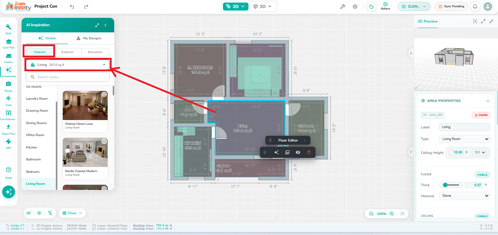Undo the last action

point(72,7)
